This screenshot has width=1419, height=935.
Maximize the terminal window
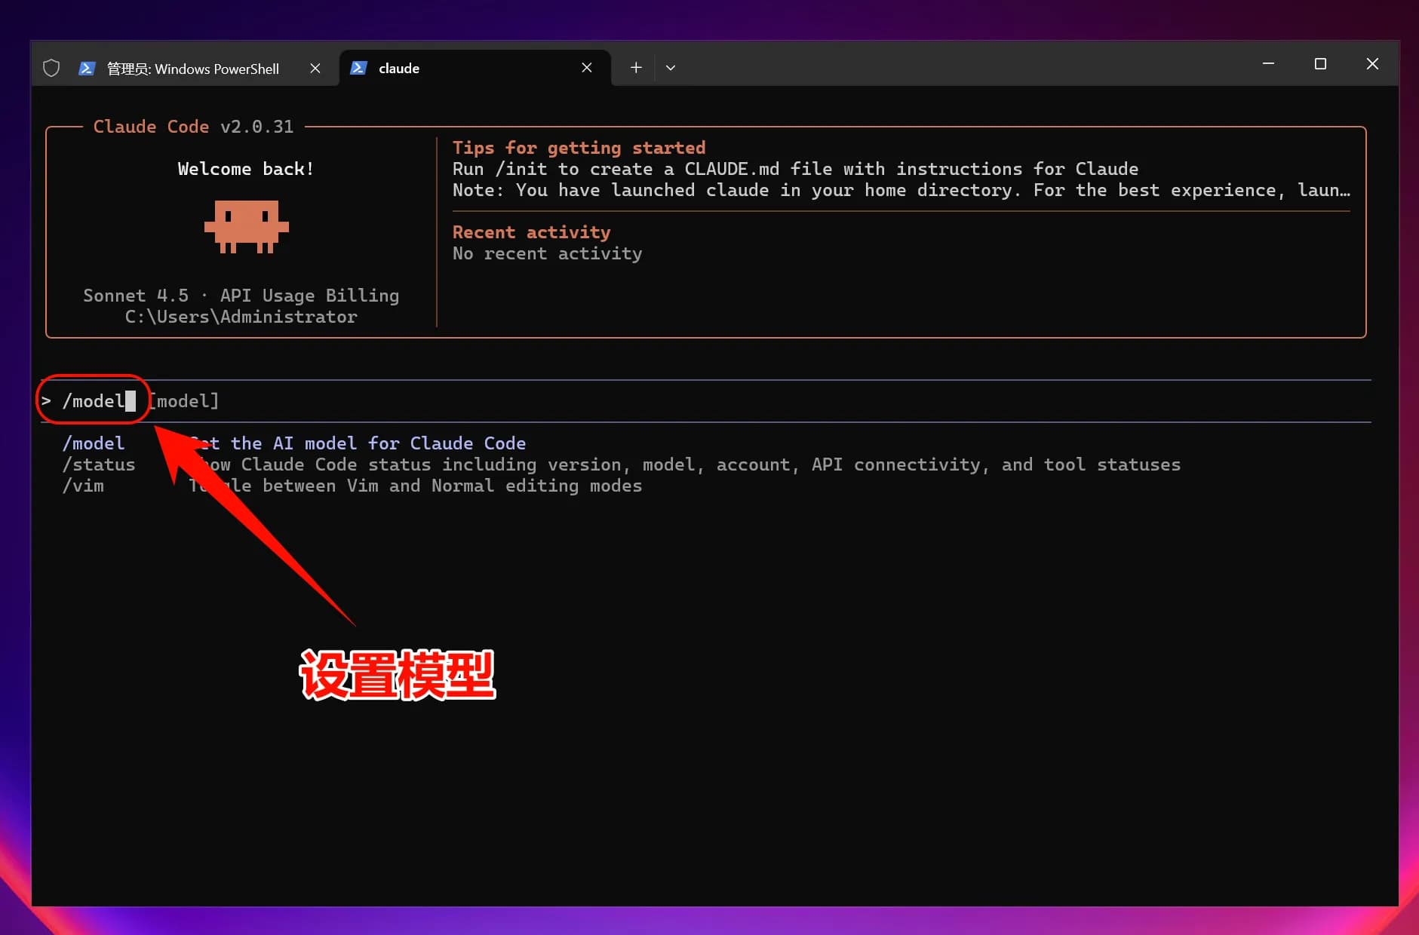pyautogui.click(x=1320, y=64)
